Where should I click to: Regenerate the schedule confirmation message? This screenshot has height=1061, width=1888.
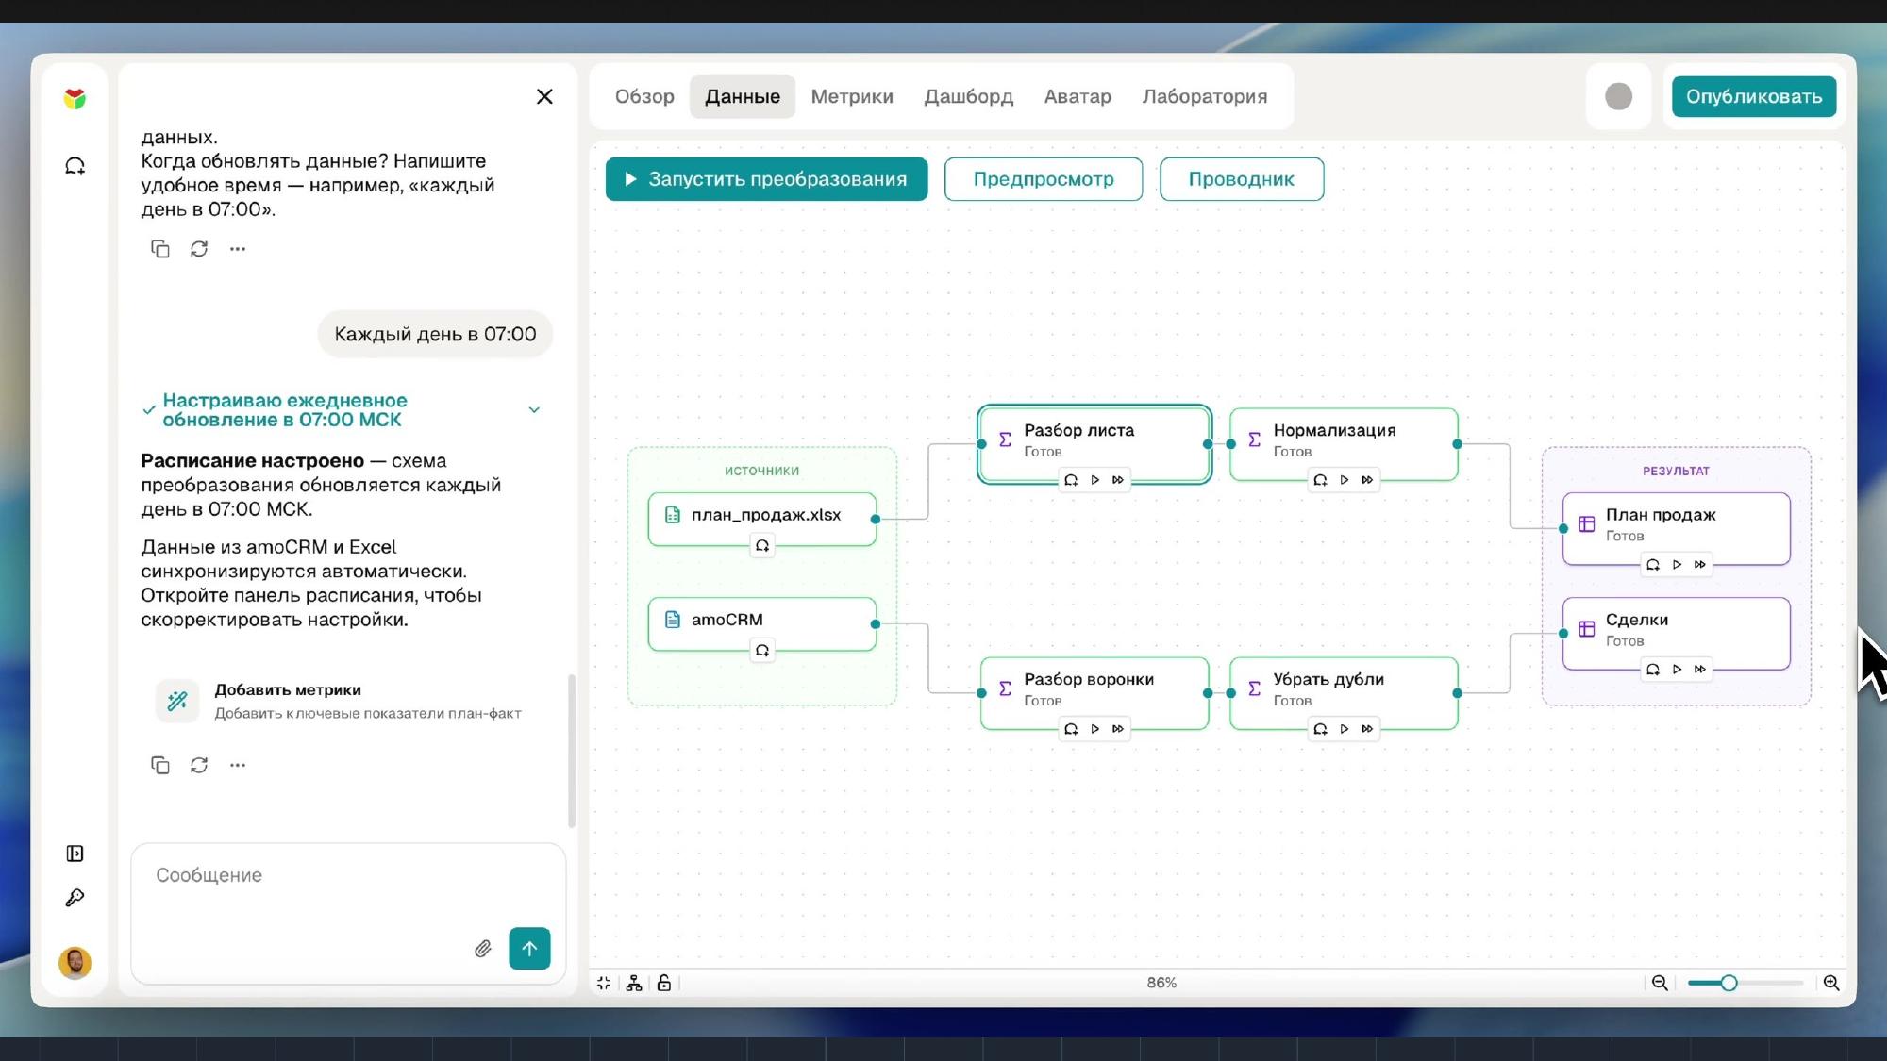pyautogui.click(x=199, y=765)
